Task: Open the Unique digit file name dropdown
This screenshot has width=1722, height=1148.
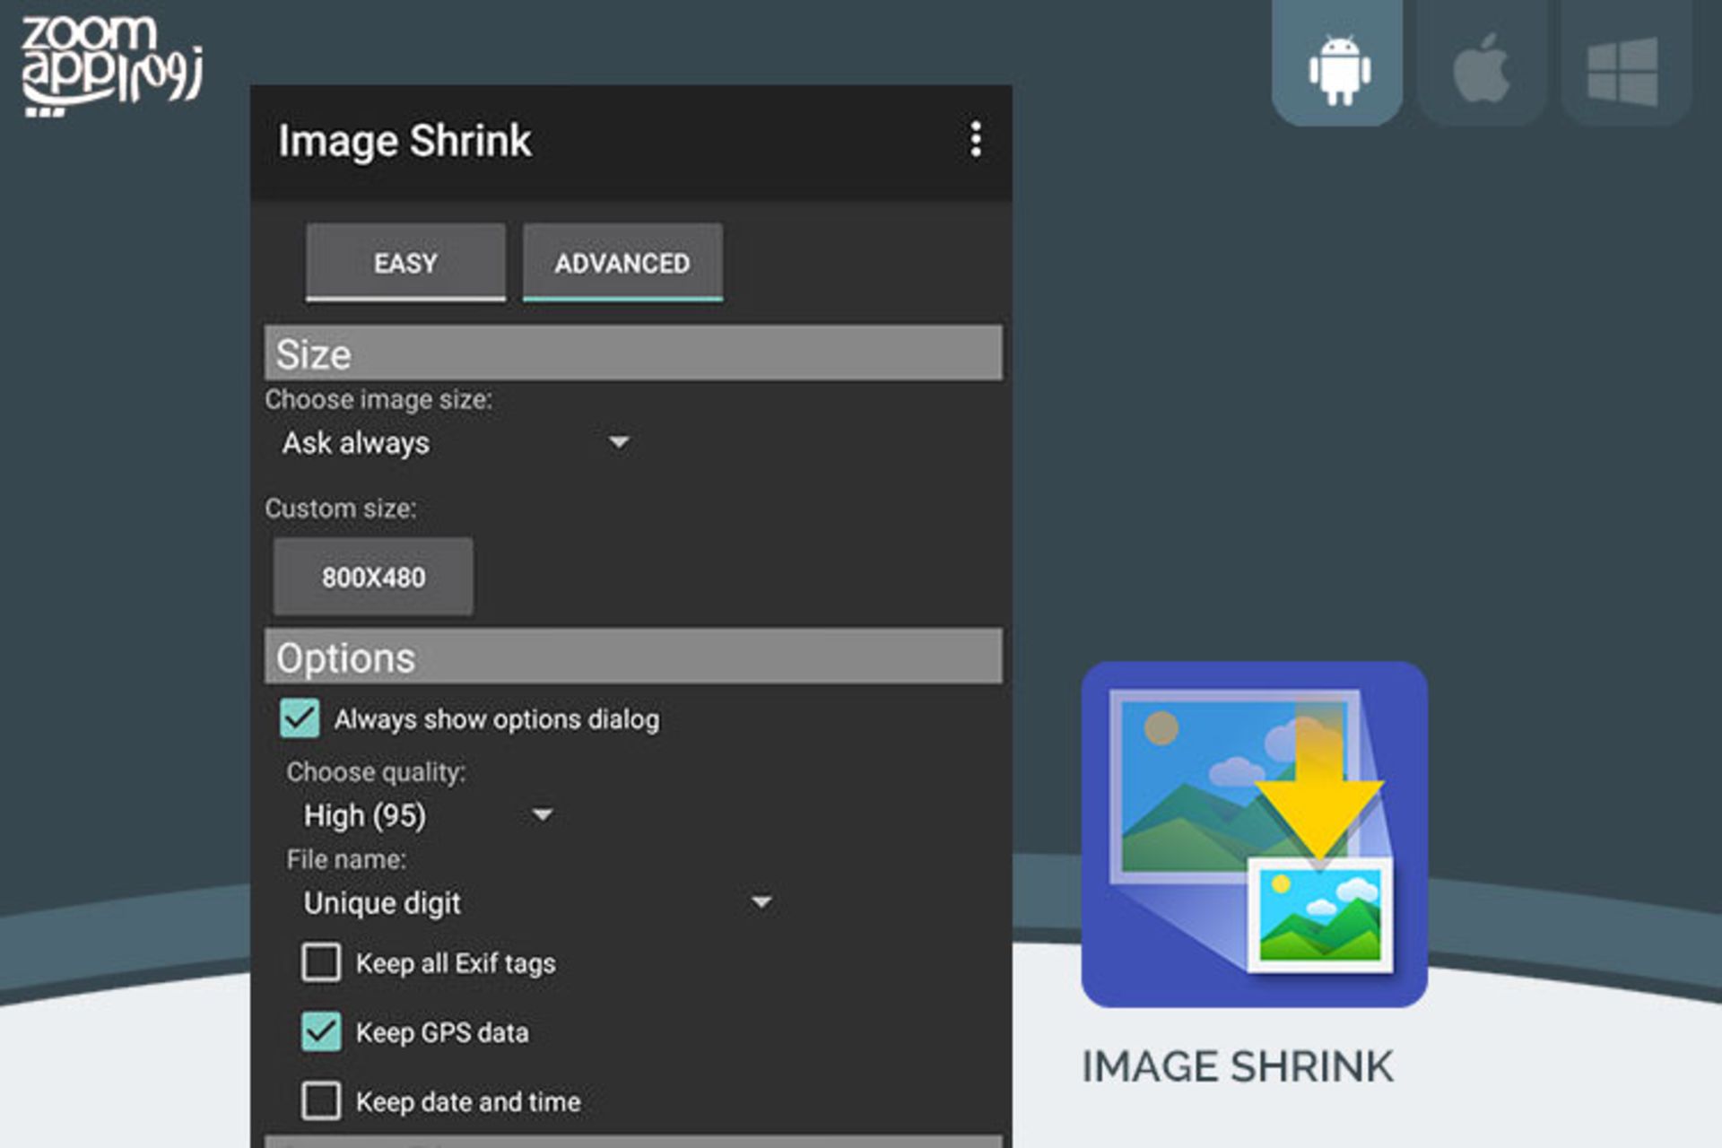Action: 536,902
